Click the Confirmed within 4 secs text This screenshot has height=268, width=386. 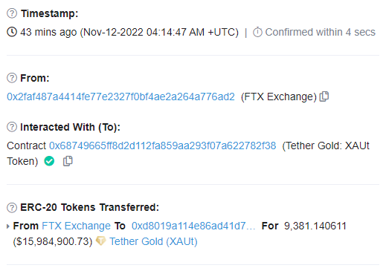pyautogui.click(x=321, y=32)
